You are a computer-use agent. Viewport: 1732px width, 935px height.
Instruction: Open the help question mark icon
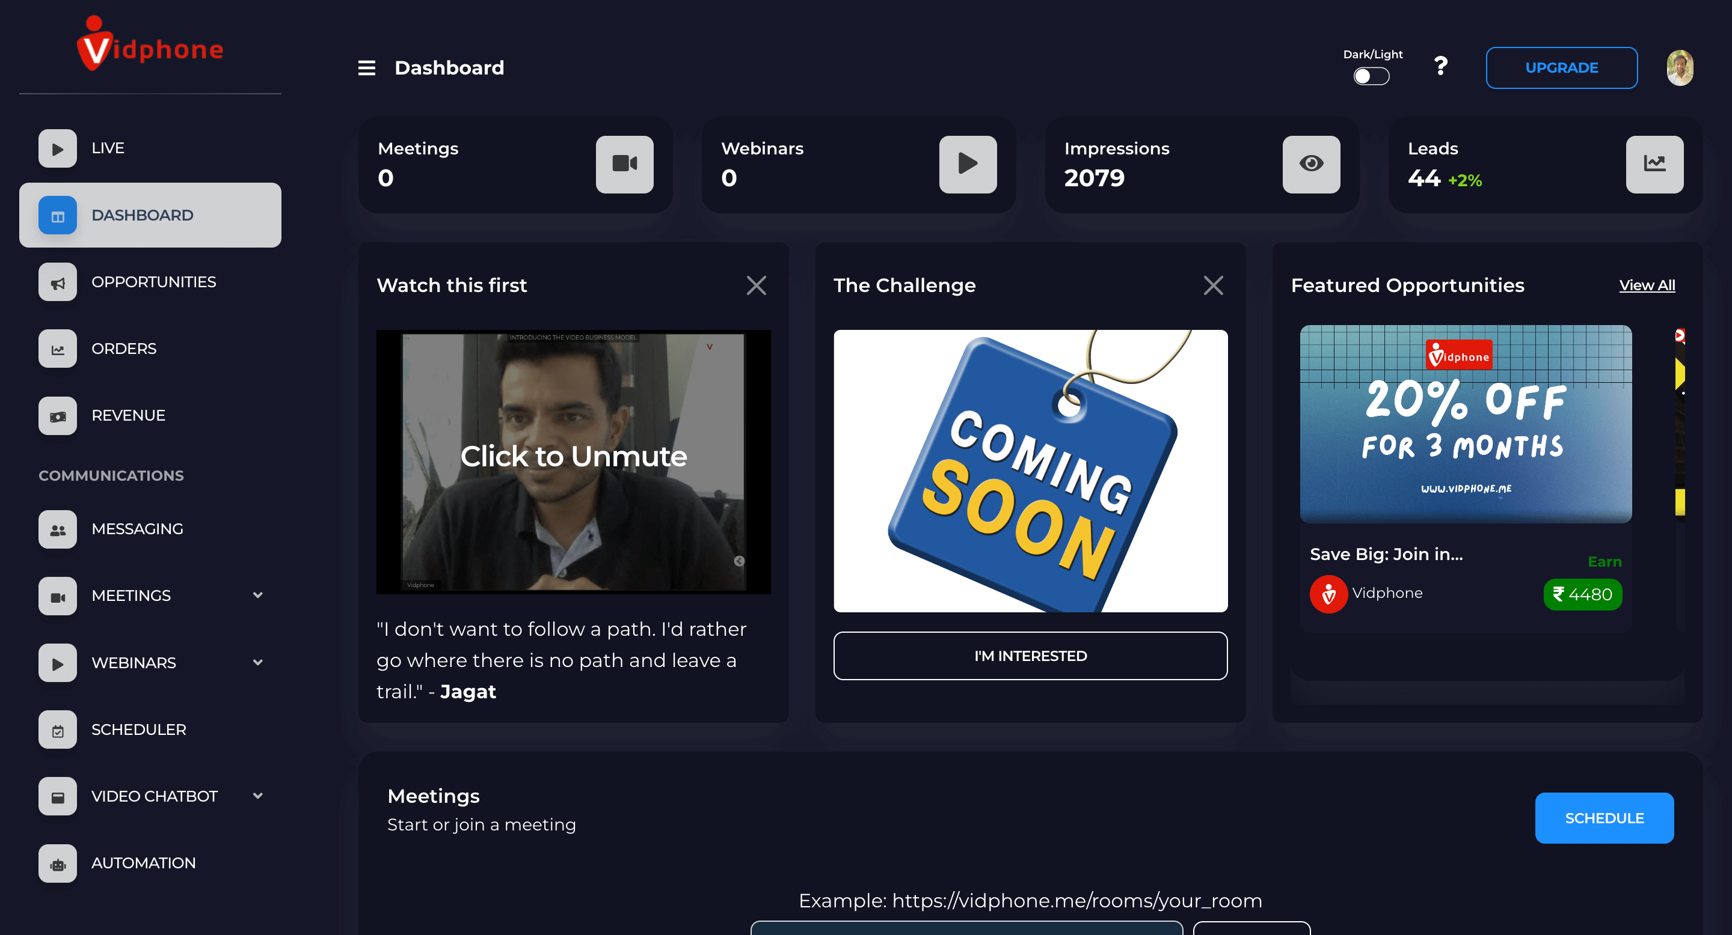pos(1440,66)
